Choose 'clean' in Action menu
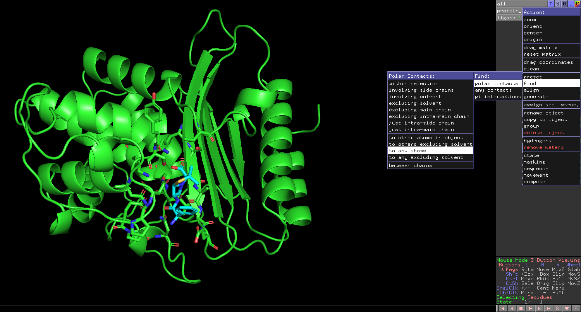This screenshot has width=581, height=312. pos(551,69)
